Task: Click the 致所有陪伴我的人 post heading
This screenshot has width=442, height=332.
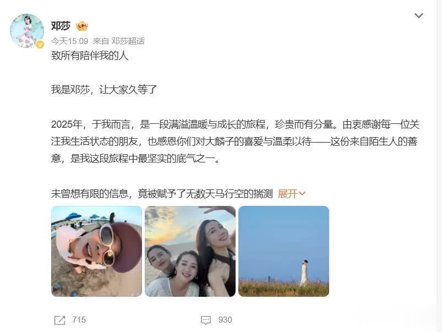Action: (x=90, y=56)
